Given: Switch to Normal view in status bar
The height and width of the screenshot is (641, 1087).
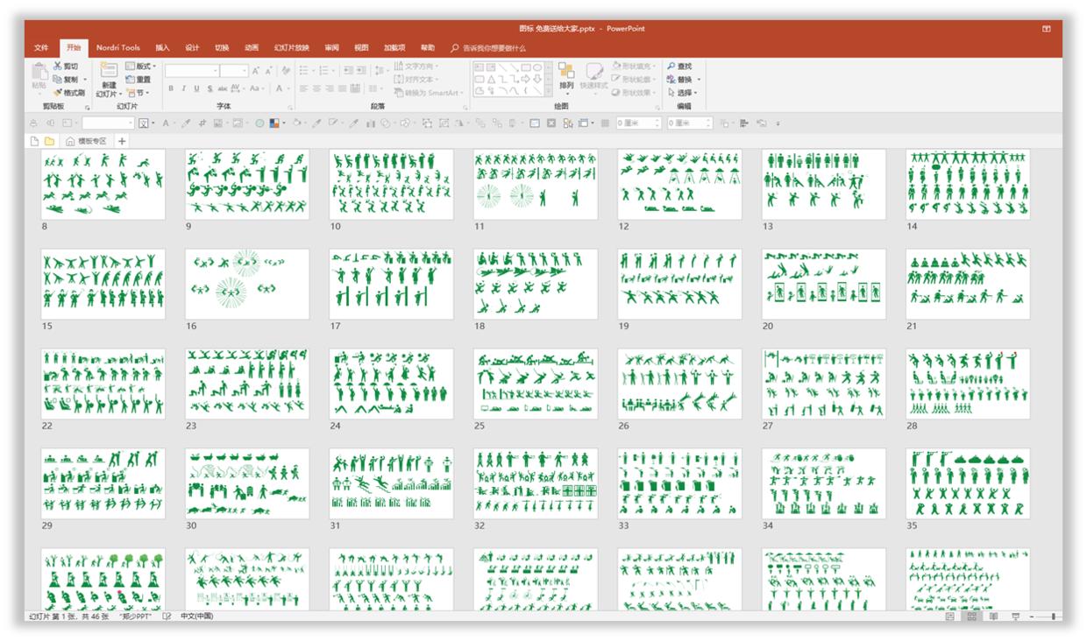Looking at the screenshot, I should click(x=950, y=616).
